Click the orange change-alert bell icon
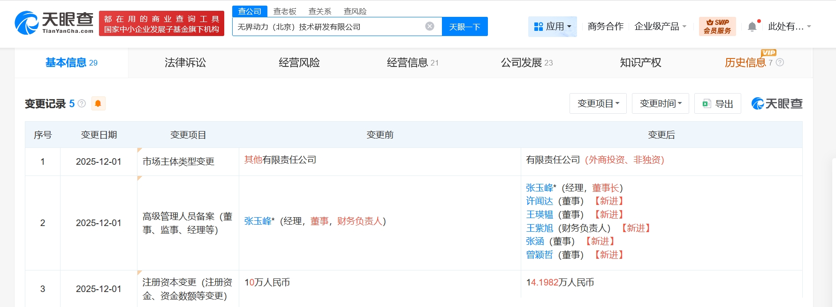The height and width of the screenshot is (307, 836). 98,103
